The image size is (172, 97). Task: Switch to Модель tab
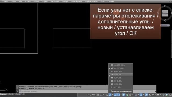tap(3, 94)
